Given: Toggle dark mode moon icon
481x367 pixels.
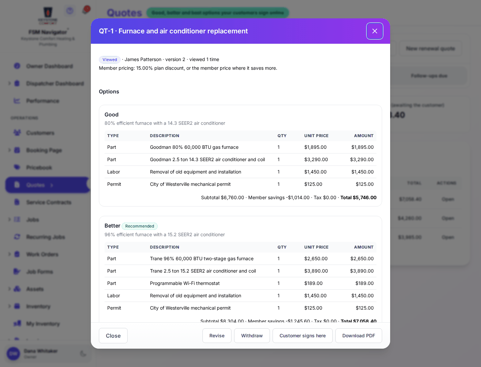Looking at the screenshot, I should tap(83, 354).
